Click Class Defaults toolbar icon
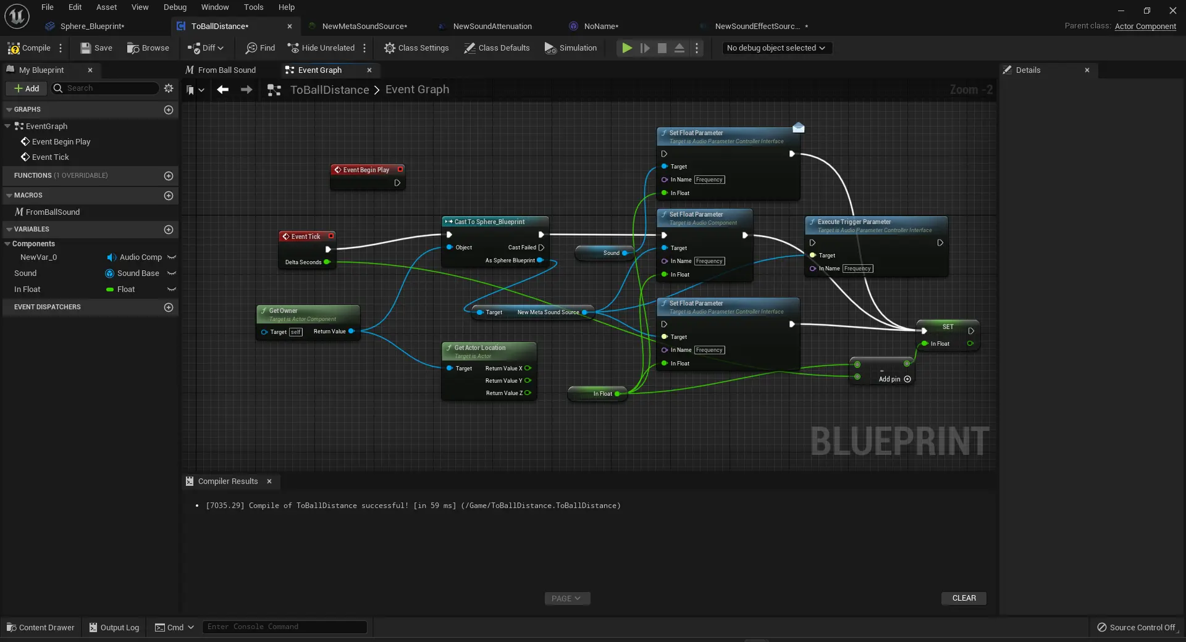The height and width of the screenshot is (642, 1186). [x=469, y=48]
